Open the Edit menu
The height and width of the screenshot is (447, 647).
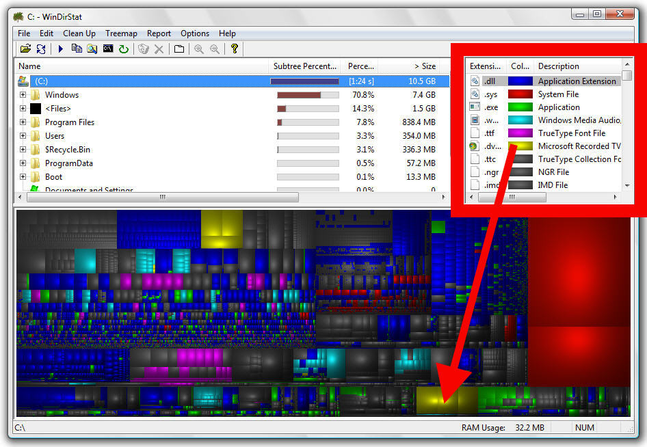[47, 33]
